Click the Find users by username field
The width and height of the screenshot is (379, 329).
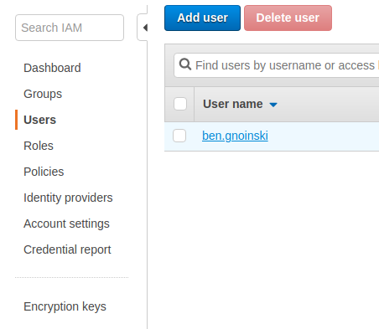(277, 65)
